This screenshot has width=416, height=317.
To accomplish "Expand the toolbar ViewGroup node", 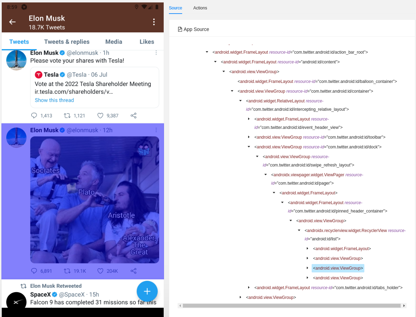I will pyautogui.click(x=249, y=137).
